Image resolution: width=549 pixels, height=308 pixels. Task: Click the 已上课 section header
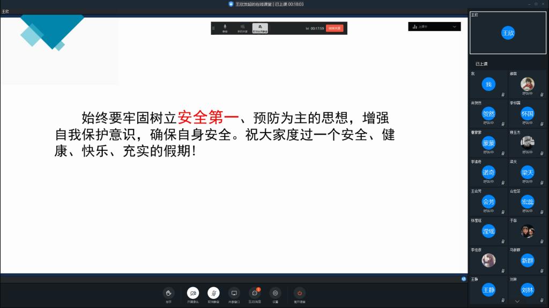click(481, 64)
